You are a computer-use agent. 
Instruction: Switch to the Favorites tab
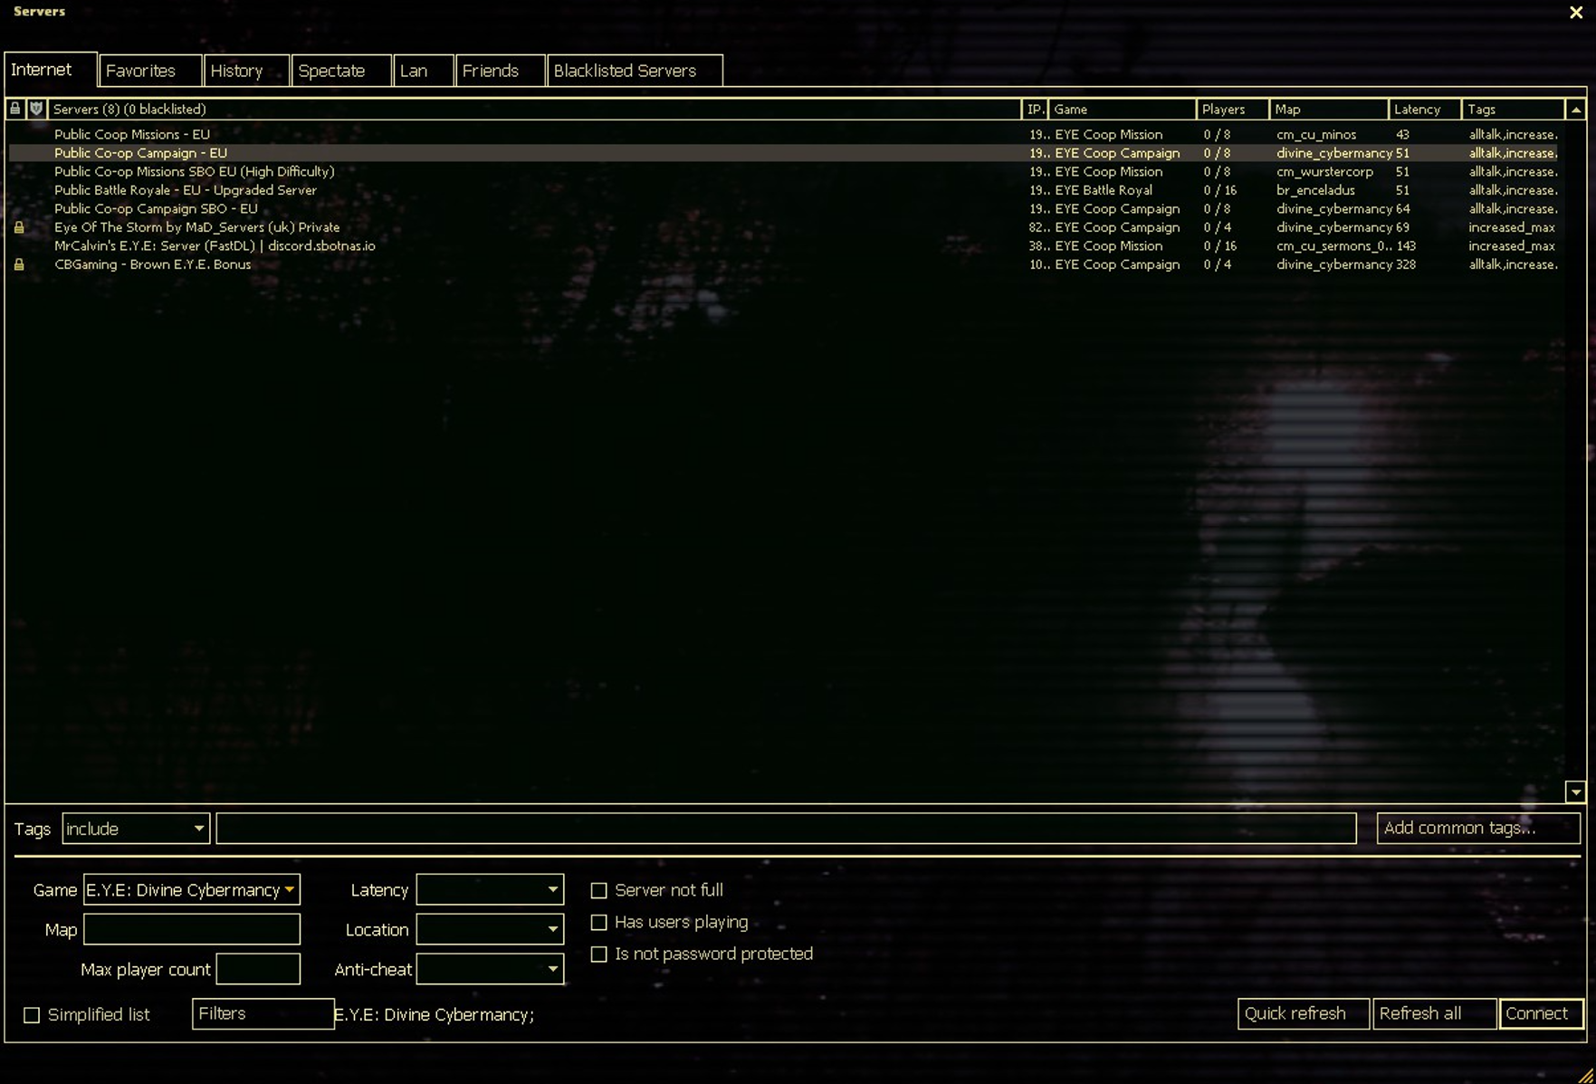point(150,71)
